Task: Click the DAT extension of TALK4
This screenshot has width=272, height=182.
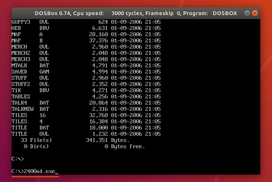Action: click(44, 103)
